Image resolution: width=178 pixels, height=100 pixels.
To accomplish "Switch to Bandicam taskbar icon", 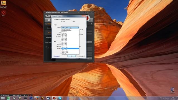I will click(54, 98).
